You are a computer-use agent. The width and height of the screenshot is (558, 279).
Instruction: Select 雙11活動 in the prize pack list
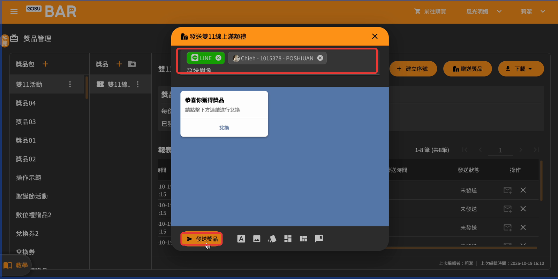[x=47, y=84]
